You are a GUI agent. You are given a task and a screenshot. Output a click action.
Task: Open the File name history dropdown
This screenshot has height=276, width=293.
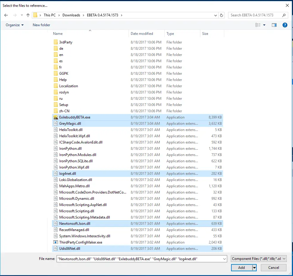tap(225, 259)
